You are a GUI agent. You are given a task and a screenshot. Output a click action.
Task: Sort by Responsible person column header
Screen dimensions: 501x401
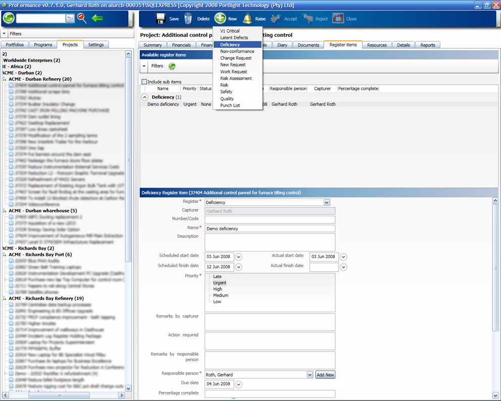click(288, 88)
